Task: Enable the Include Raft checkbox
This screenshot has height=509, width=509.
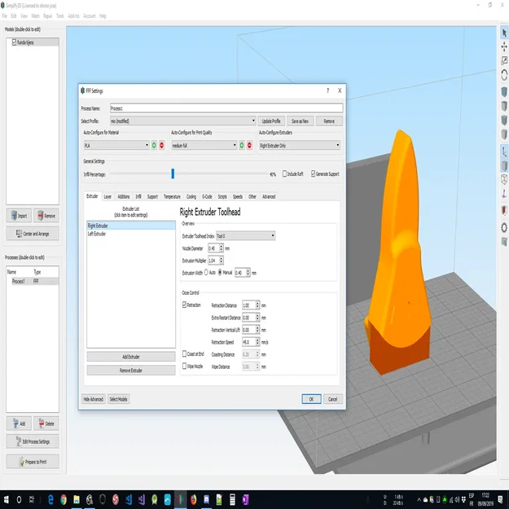Action: [x=284, y=173]
